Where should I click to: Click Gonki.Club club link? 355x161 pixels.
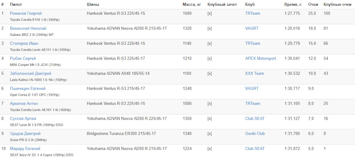tap(255, 134)
